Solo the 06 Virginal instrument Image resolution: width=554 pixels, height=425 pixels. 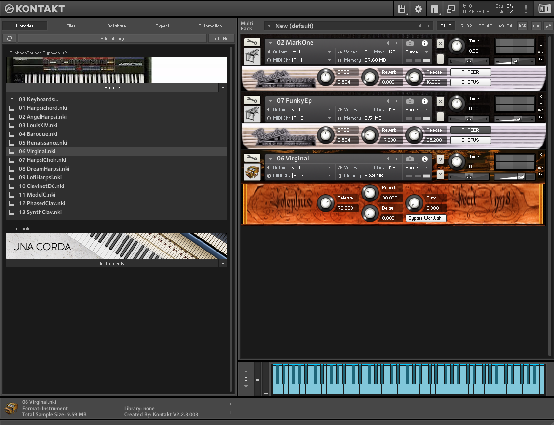click(440, 159)
